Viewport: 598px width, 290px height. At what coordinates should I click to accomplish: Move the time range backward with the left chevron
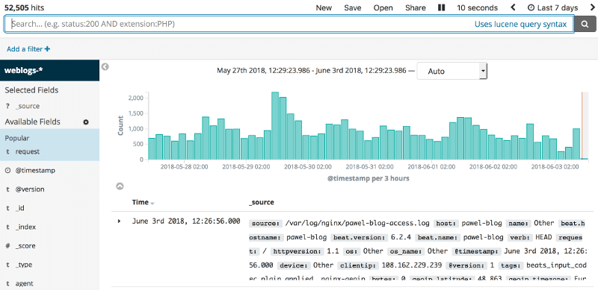(513, 7)
